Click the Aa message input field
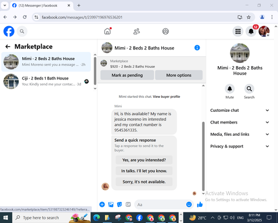The width and height of the screenshot is (278, 223). [160, 205]
